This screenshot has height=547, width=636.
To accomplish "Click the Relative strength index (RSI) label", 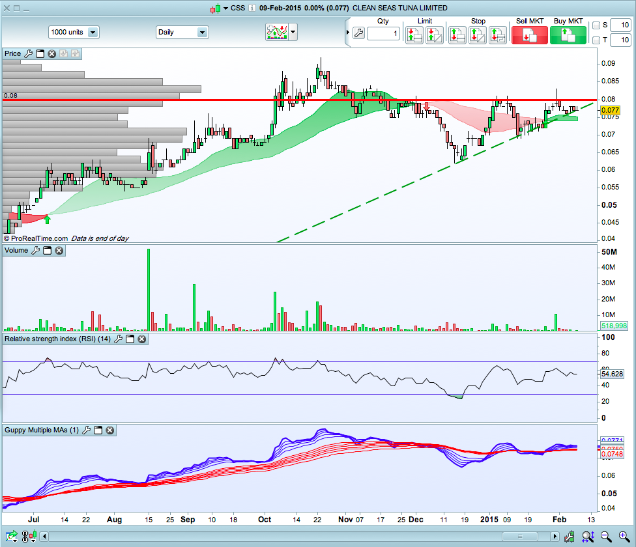I will (57, 339).
